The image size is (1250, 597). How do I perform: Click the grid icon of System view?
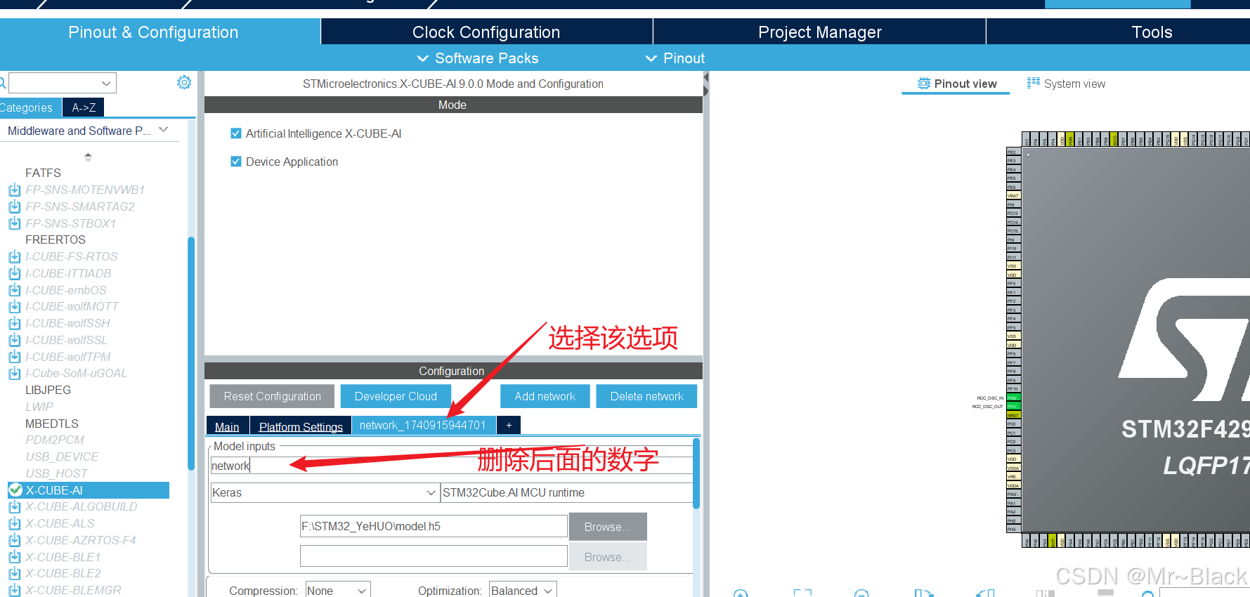tap(1033, 83)
